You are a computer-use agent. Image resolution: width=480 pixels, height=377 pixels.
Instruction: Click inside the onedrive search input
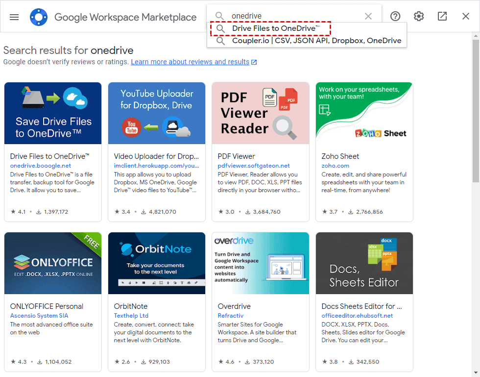[294, 16]
